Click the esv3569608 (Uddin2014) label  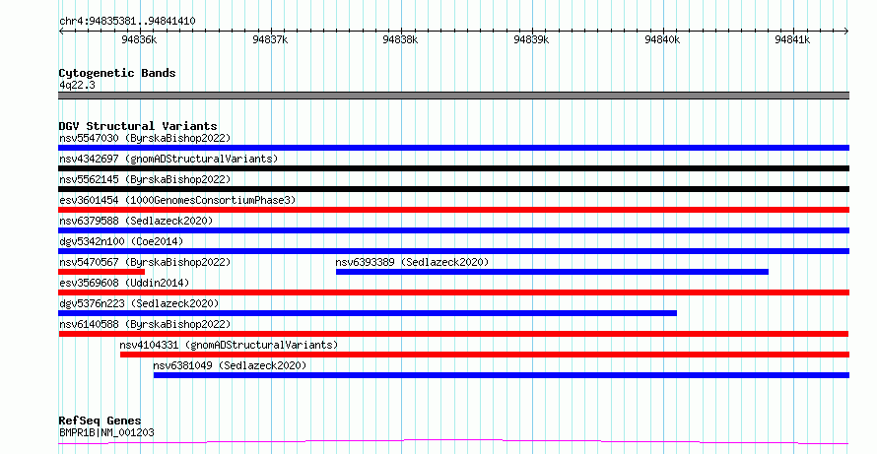124,283
